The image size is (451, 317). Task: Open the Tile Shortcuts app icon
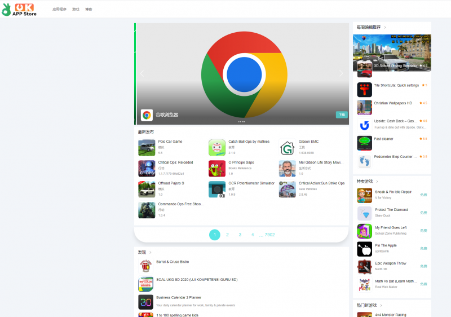point(364,90)
